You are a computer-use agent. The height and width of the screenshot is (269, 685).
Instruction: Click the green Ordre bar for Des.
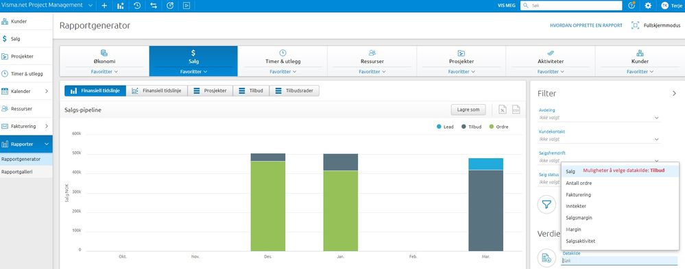[268, 206]
